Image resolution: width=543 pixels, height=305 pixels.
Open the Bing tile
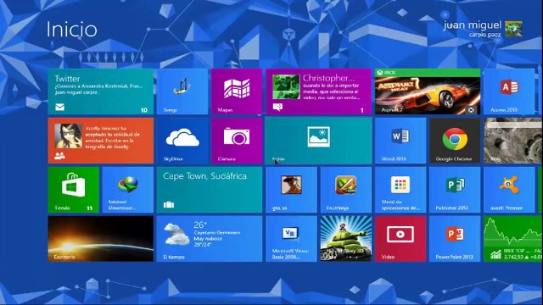(x=512, y=141)
